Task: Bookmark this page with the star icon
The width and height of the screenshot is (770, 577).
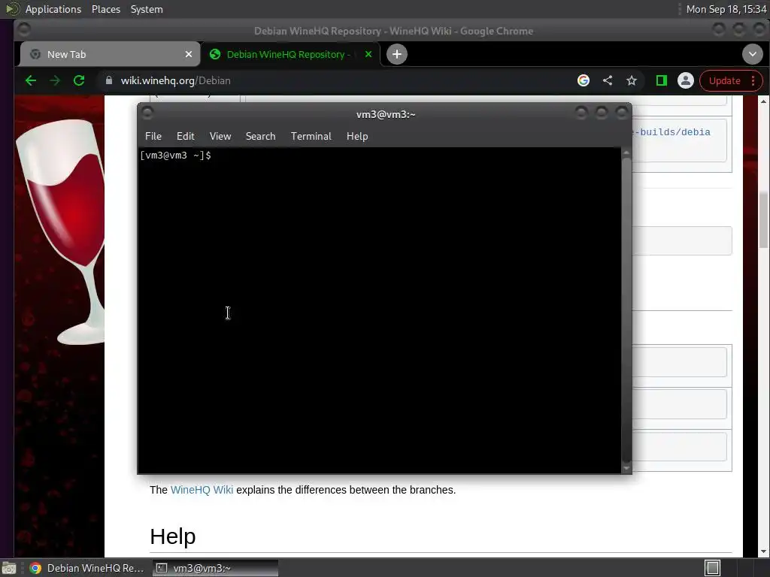Action: [632, 80]
